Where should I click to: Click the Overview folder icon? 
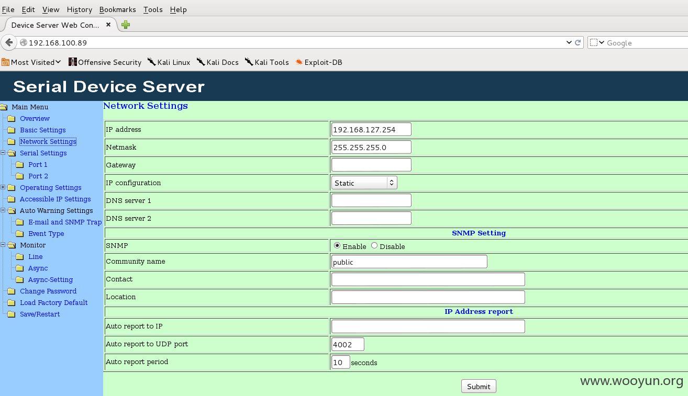[x=12, y=119]
